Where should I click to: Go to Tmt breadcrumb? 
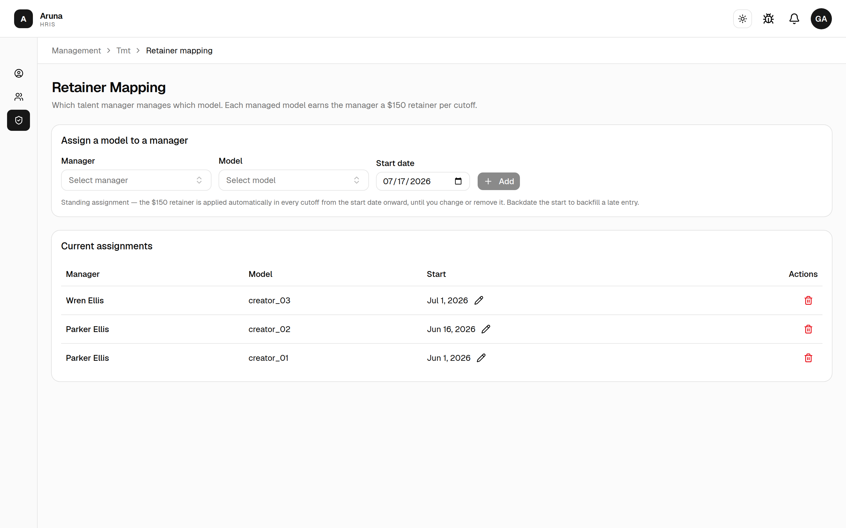point(123,51)
